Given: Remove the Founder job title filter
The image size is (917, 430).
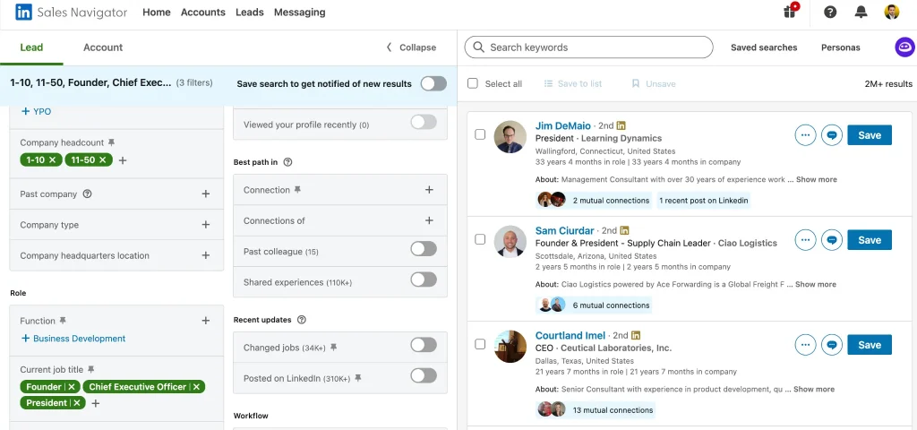Looking at the screenshot, I should (x=72, y=387).
